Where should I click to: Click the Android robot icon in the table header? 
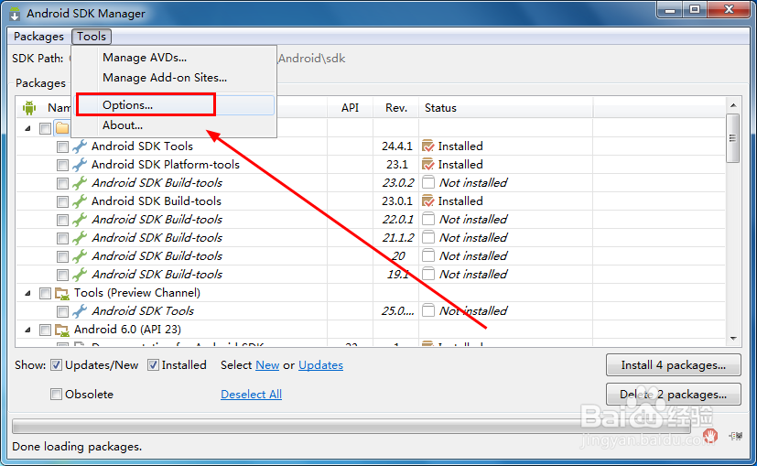[29, 108]
